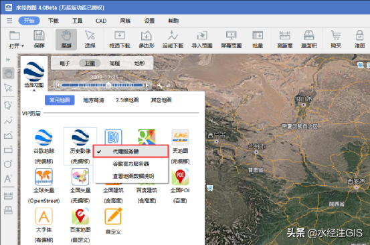
Task: Pick the 全国POI layer icon
Action: click(180, 177)
